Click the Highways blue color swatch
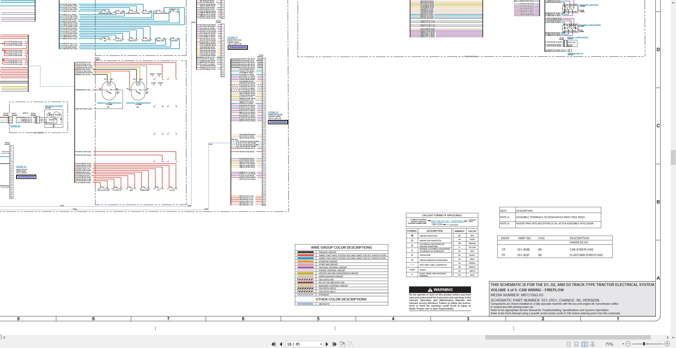This screenshot has height=348, width=676. pos(305,304)
